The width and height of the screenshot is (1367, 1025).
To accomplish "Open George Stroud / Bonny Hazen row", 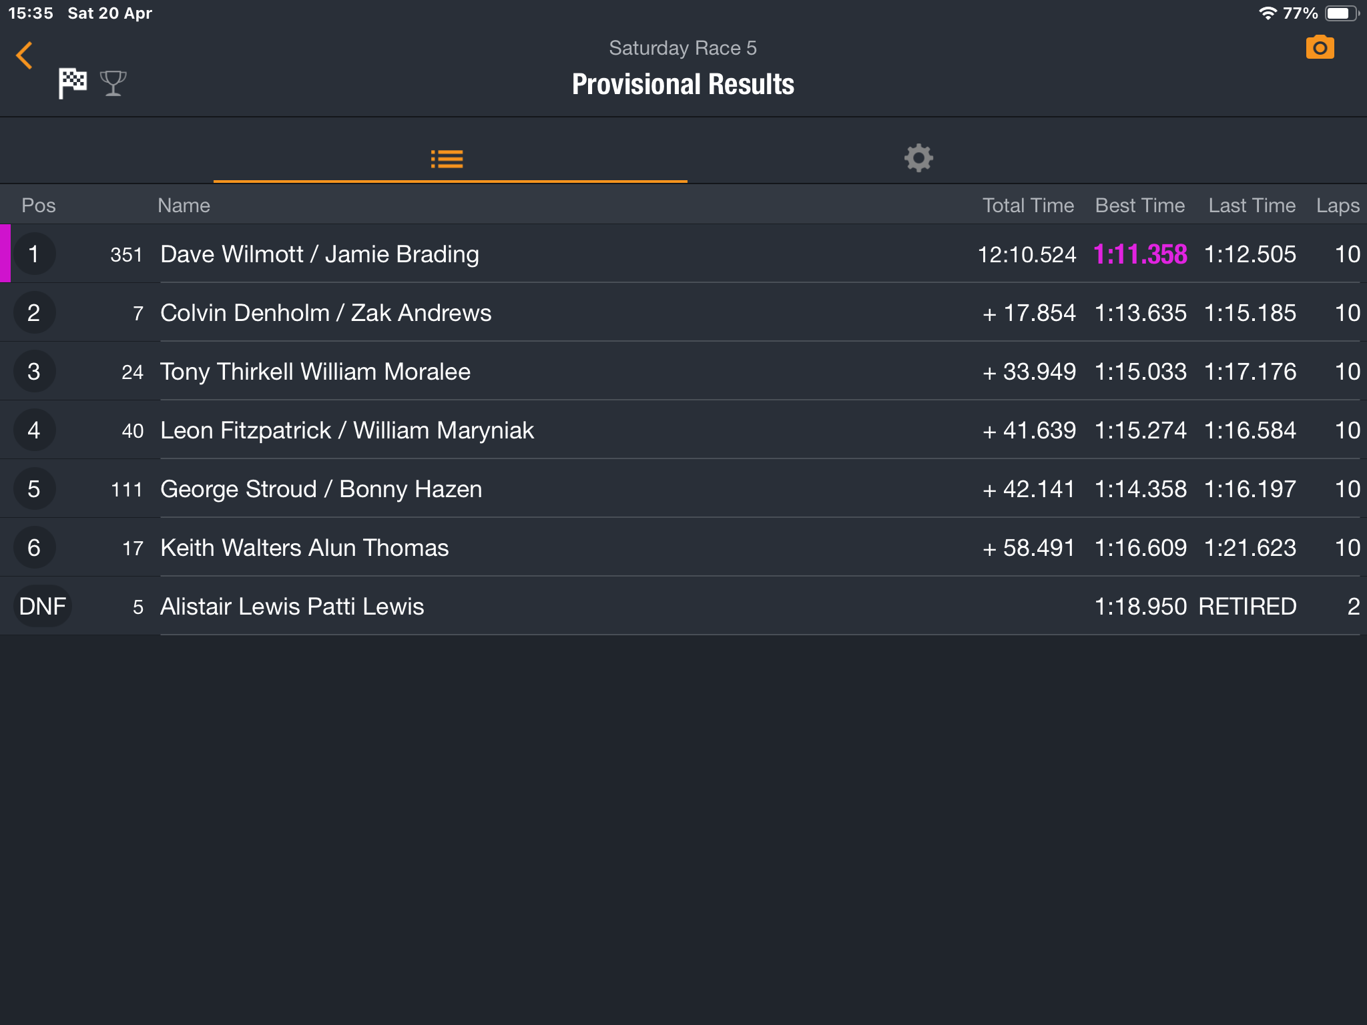I will (321, 489).
